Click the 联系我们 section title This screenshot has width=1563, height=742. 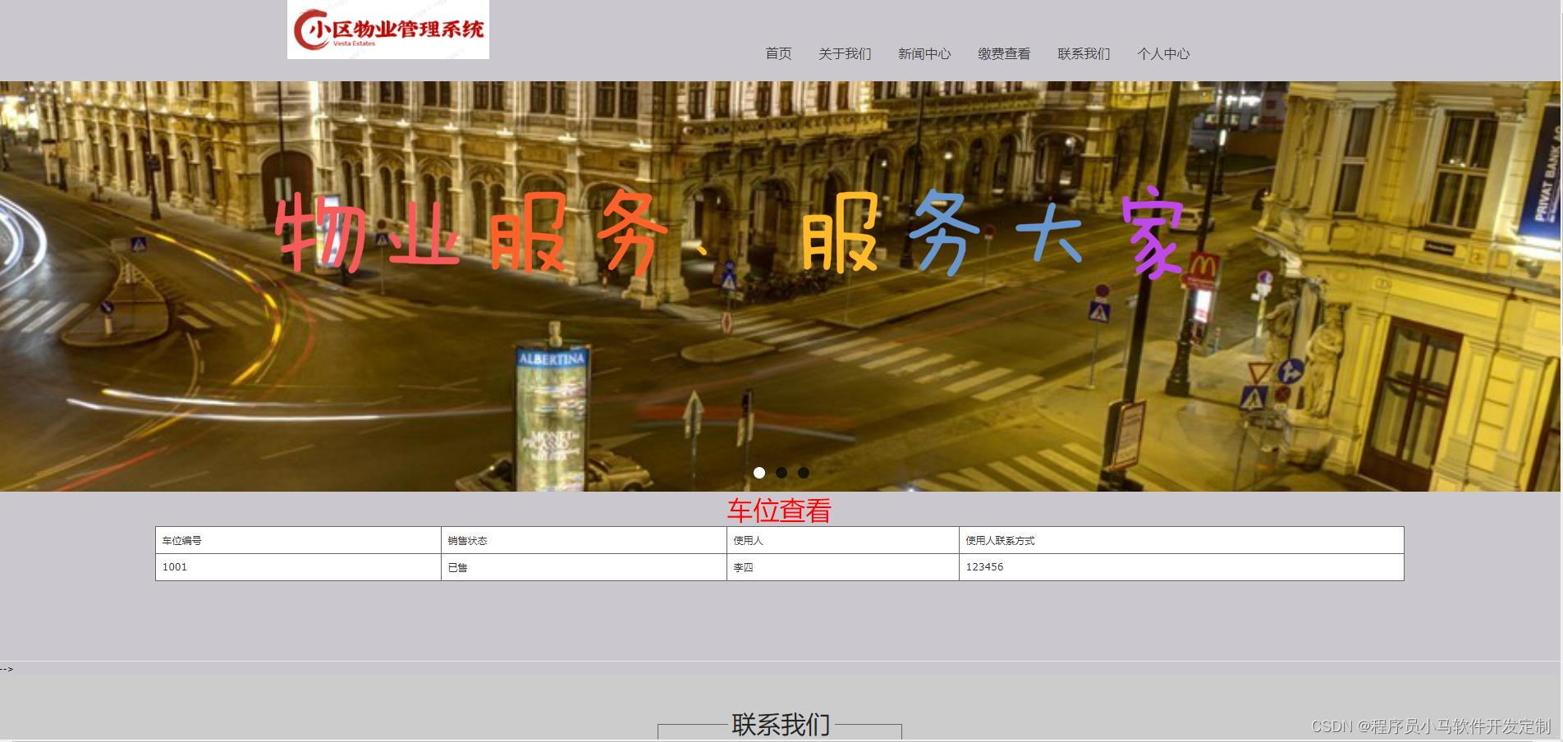(781, 724)
